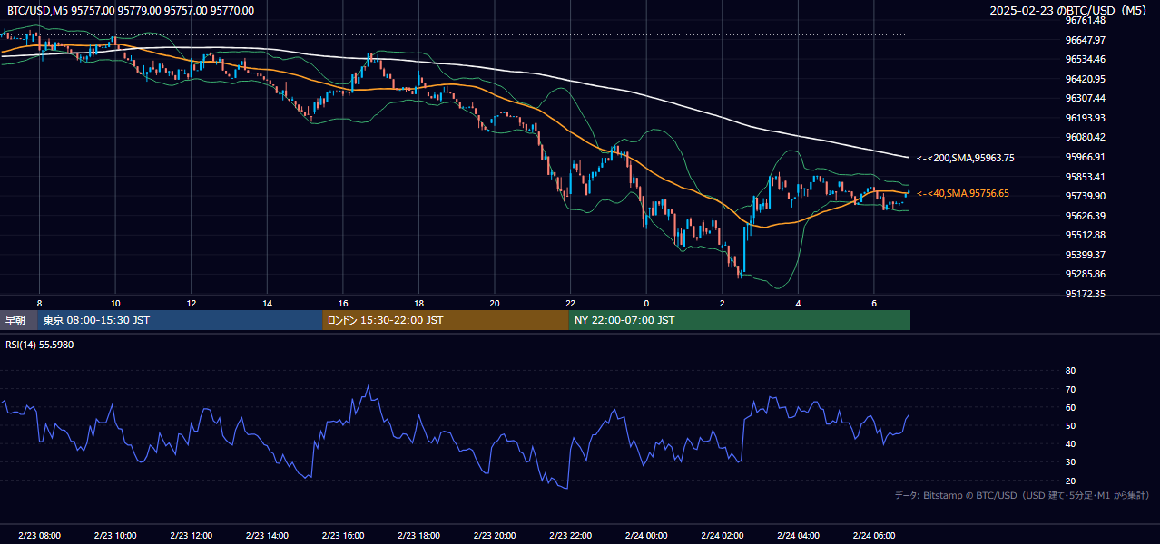Click RSI scale label 40
The width and height of the screenshot is (1160, 544).
(1070, 443)
